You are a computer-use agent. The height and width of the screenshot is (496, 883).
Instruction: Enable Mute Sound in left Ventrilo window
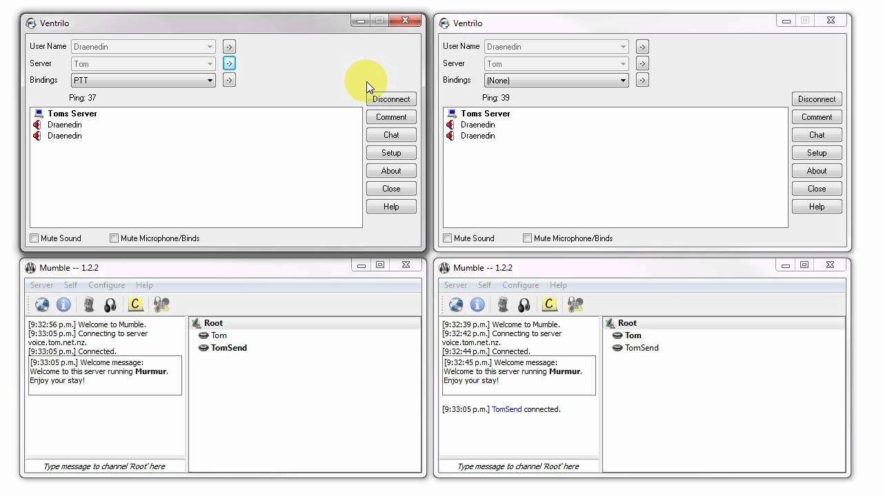pyautogui.click(x=34, y=238)
